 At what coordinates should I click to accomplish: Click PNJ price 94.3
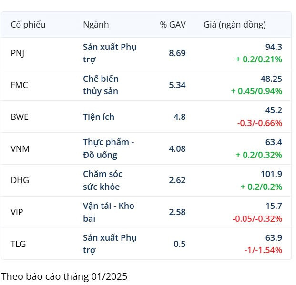click(x=274, y=47)
